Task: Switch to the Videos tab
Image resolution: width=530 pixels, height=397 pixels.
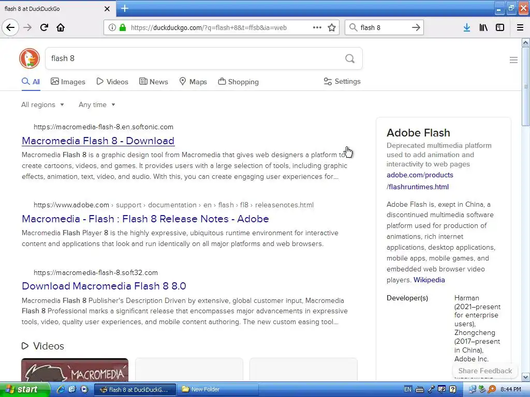Action: (112, 82)
